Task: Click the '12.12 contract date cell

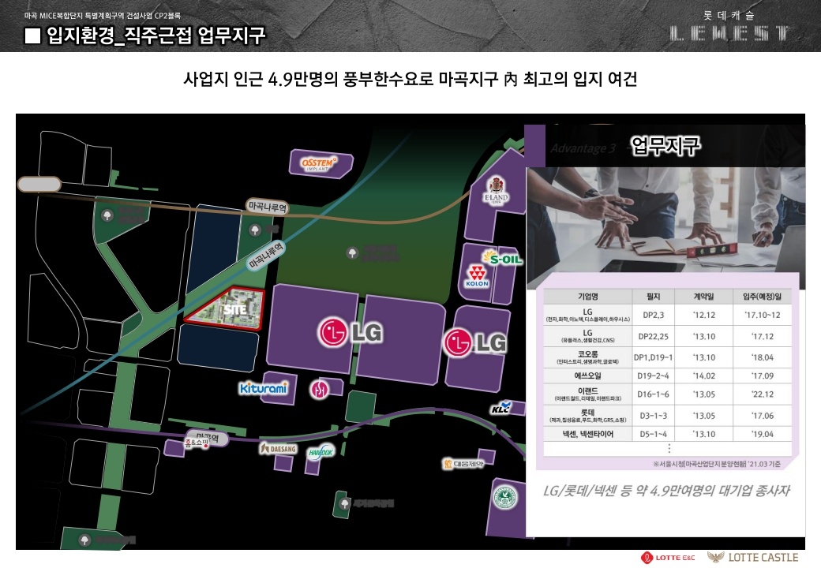Action: tap(703, 315)
